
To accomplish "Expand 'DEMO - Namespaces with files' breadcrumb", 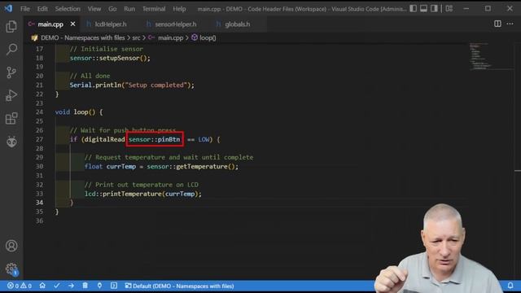I will pyautogui.click(x=82, y=38).
